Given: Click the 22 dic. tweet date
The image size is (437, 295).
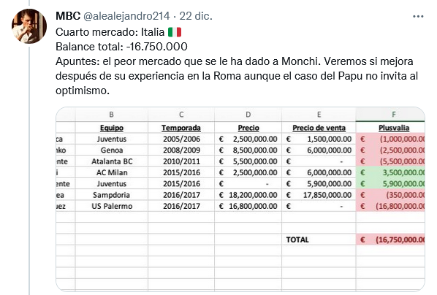Looking at the screenshot, I should pyautogui.click(x=196, y=16).
